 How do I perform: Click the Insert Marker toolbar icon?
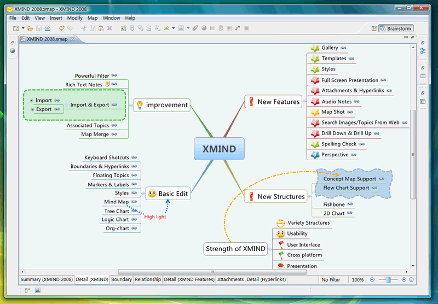point(166,28)
